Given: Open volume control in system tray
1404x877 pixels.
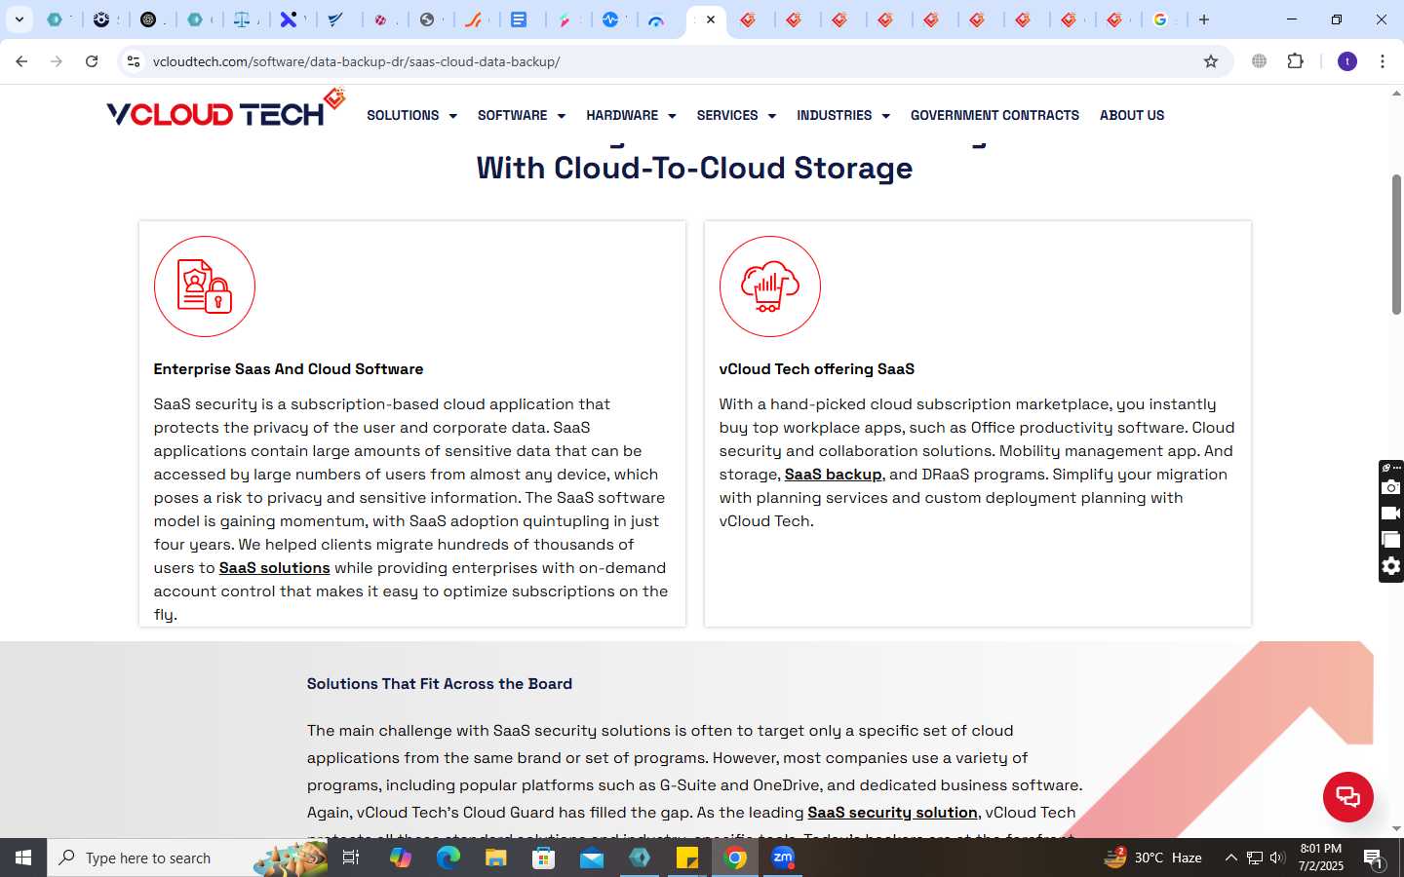Looking at the screenshot, I should [x=1277, y=858].
